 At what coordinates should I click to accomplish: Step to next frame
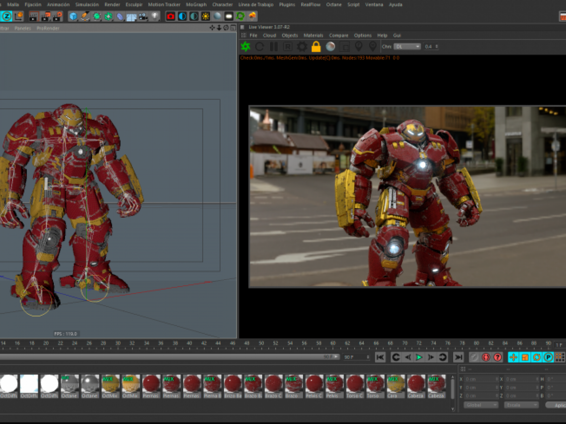(431, 357)
